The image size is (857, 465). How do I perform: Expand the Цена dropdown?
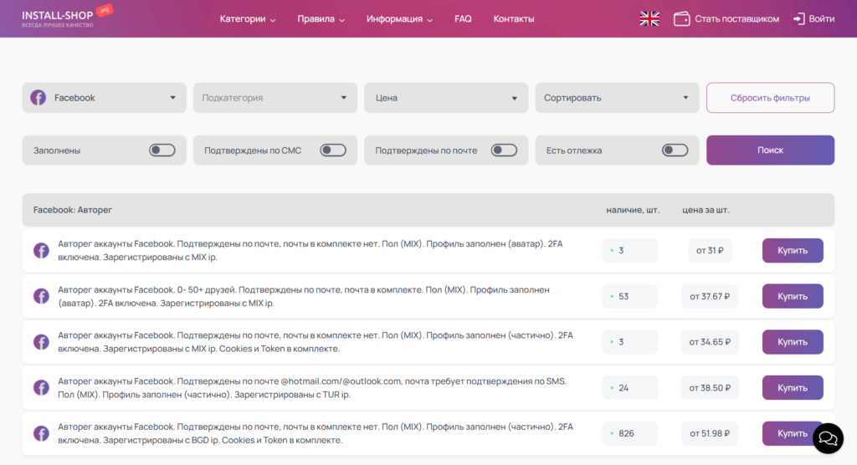[446, 98]
